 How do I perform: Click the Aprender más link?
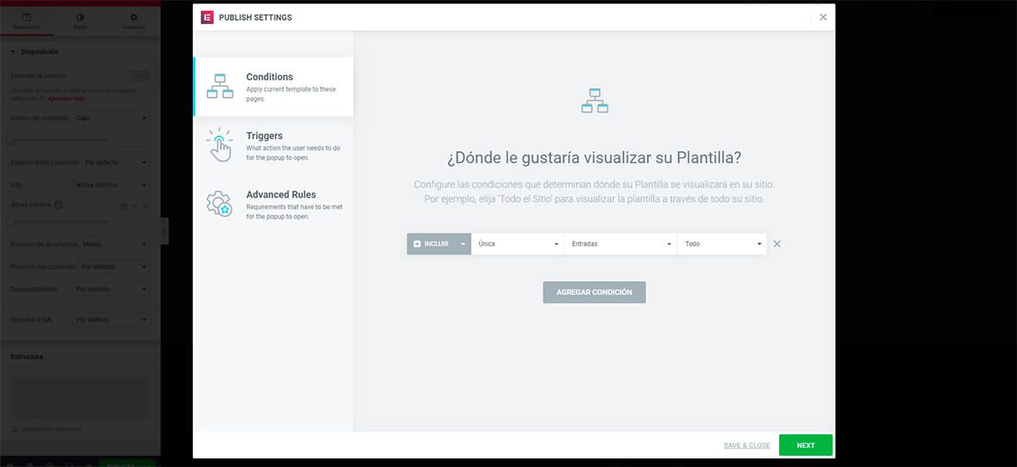(x=66, y=98)
